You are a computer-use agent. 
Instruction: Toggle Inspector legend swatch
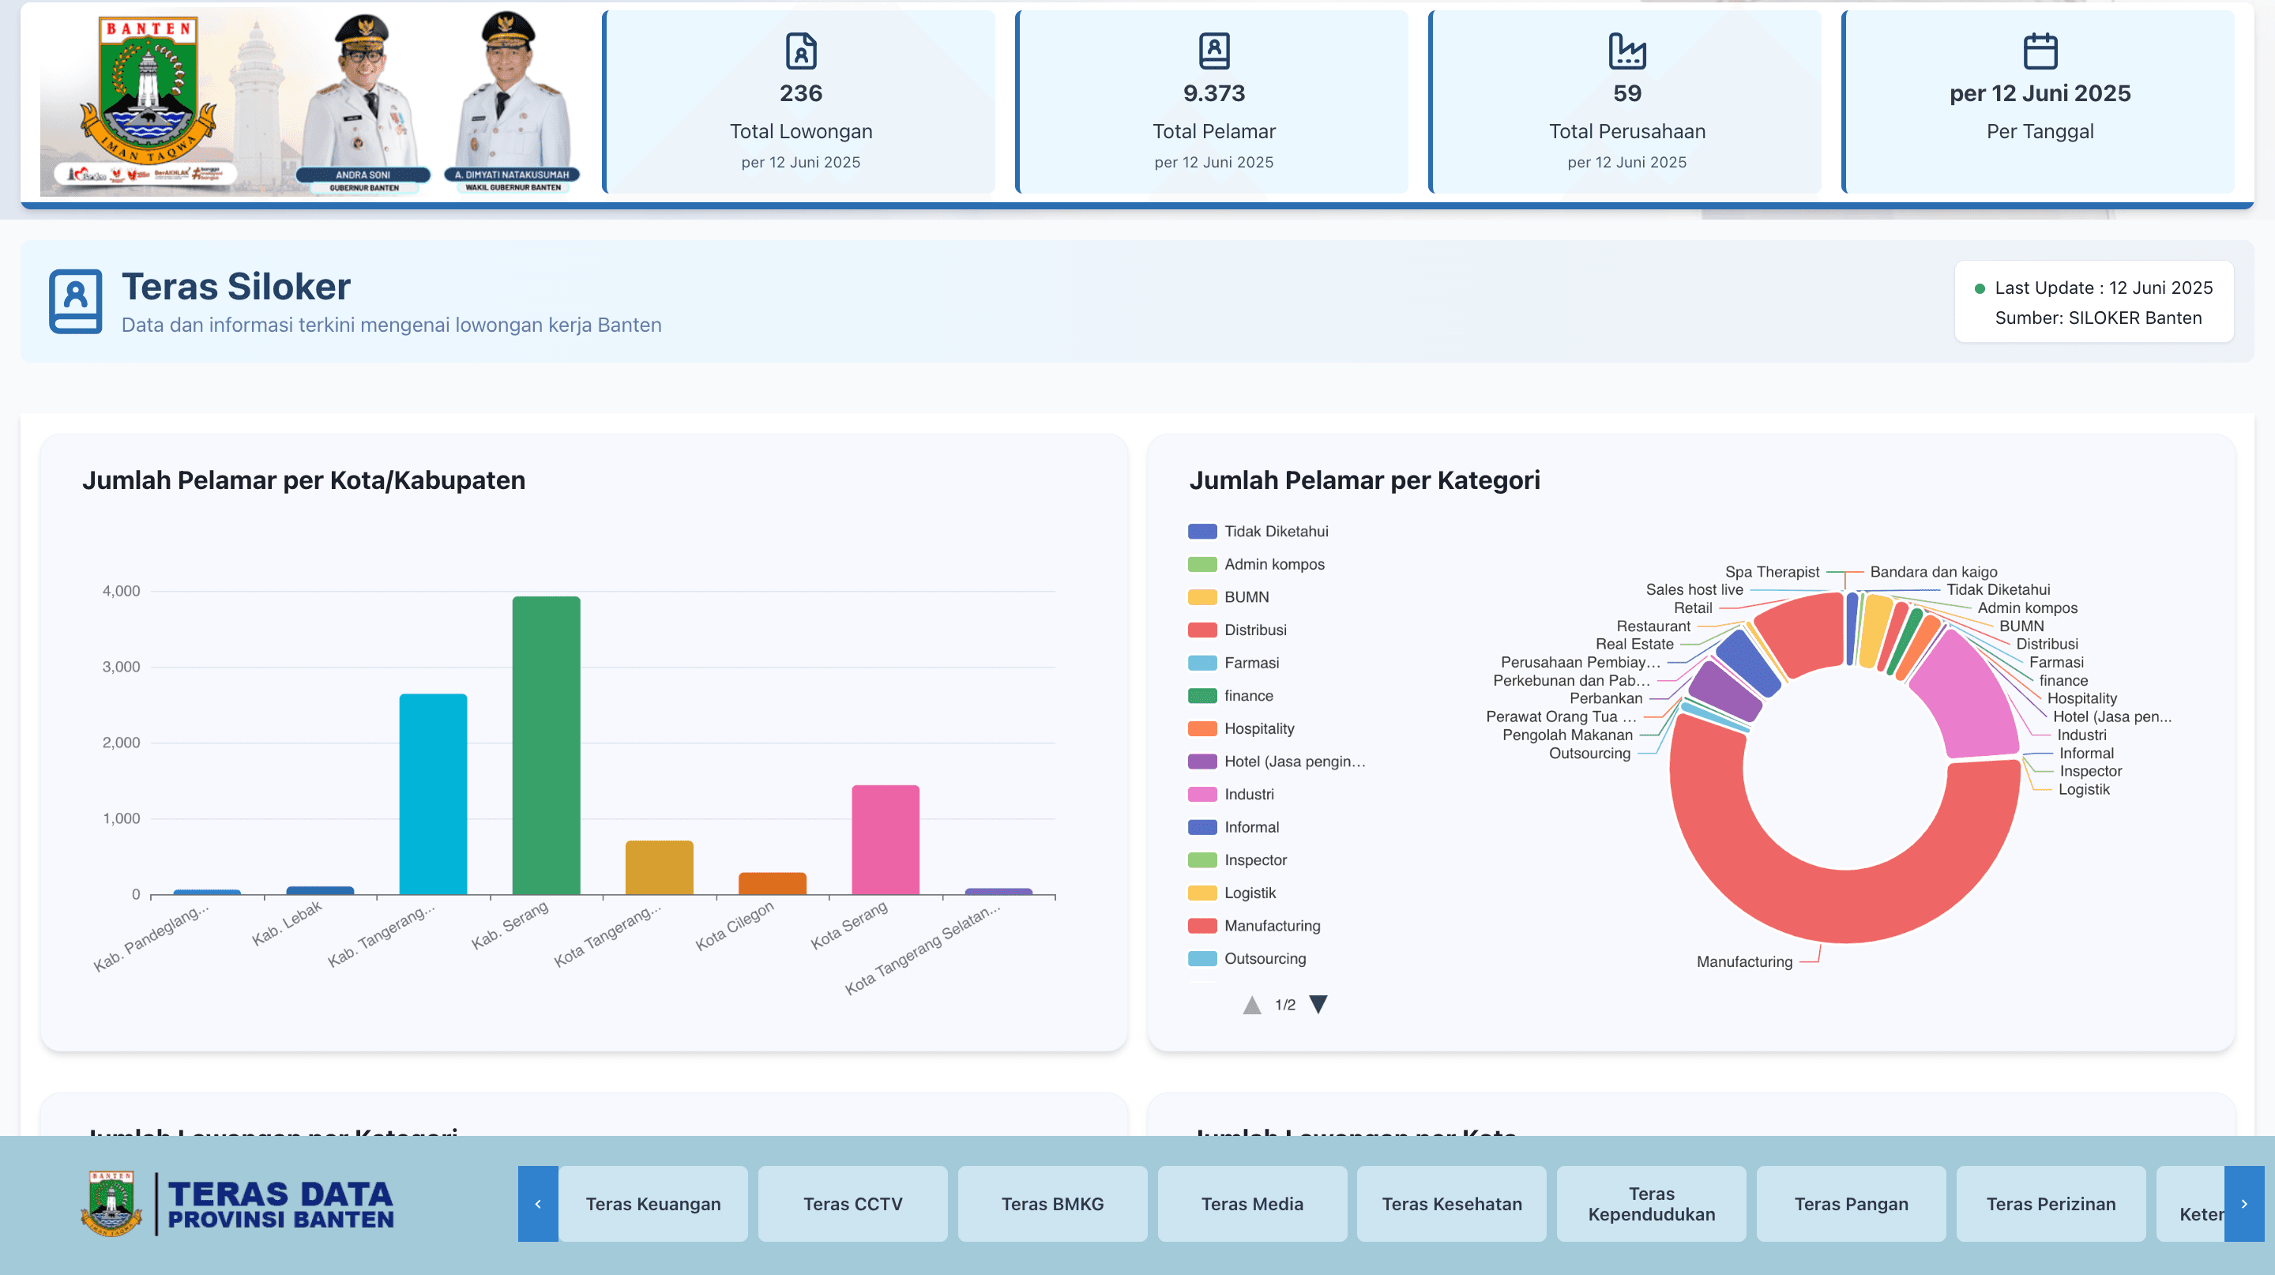1202,859
